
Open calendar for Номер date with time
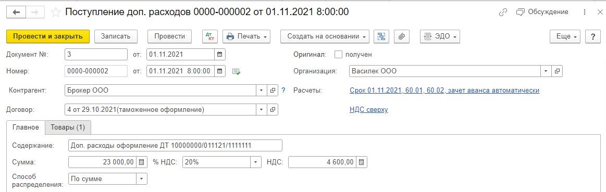point(219,71)
